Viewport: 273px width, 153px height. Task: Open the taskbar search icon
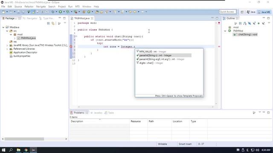11,150
